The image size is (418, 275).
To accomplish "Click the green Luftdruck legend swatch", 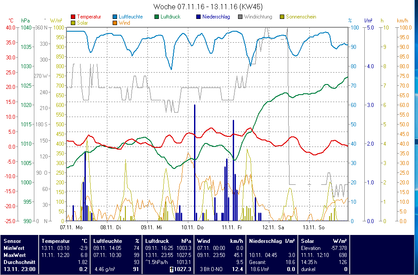I will click(x=157, y=17).
